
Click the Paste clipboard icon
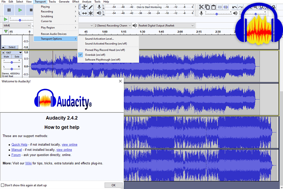(x=213, y=7)
